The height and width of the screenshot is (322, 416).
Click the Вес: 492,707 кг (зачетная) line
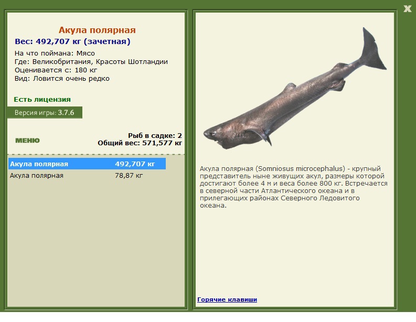click(x=72, y=41)
